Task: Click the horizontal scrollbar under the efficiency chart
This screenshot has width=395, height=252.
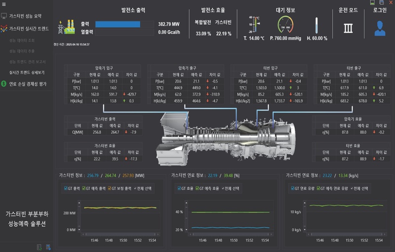Action: coord(230,234)
